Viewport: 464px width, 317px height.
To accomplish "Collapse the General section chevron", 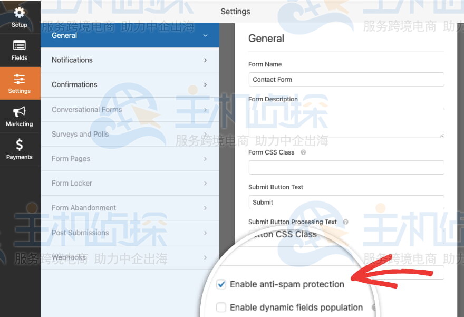I will point(205,35).
